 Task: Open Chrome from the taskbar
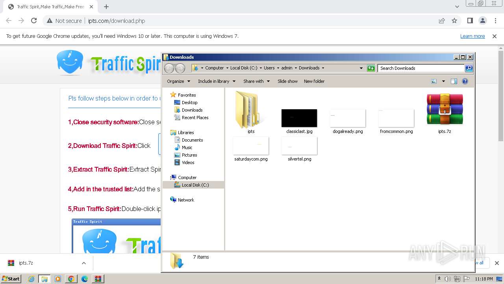(x=71, y=279)
